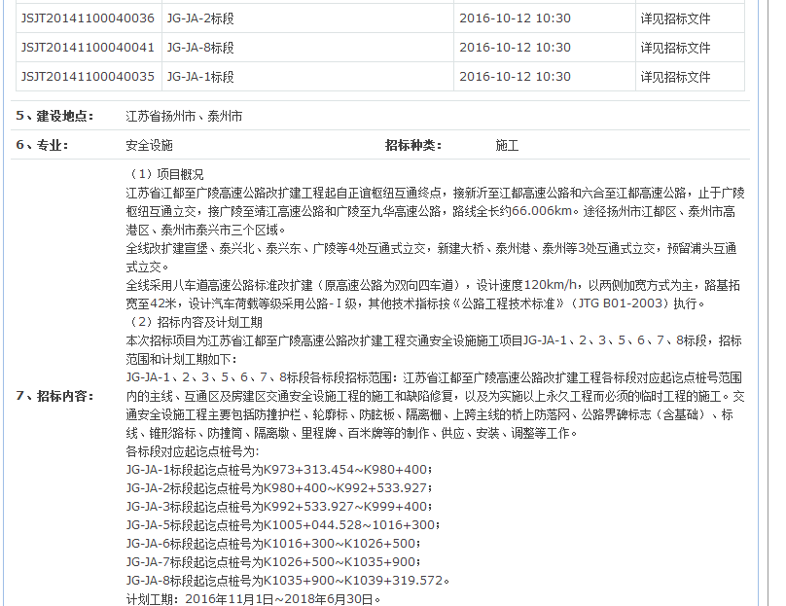Open 详见招标文件 in the JG-JA-8标段 row
Screen dimensions: 786x606
675,48
